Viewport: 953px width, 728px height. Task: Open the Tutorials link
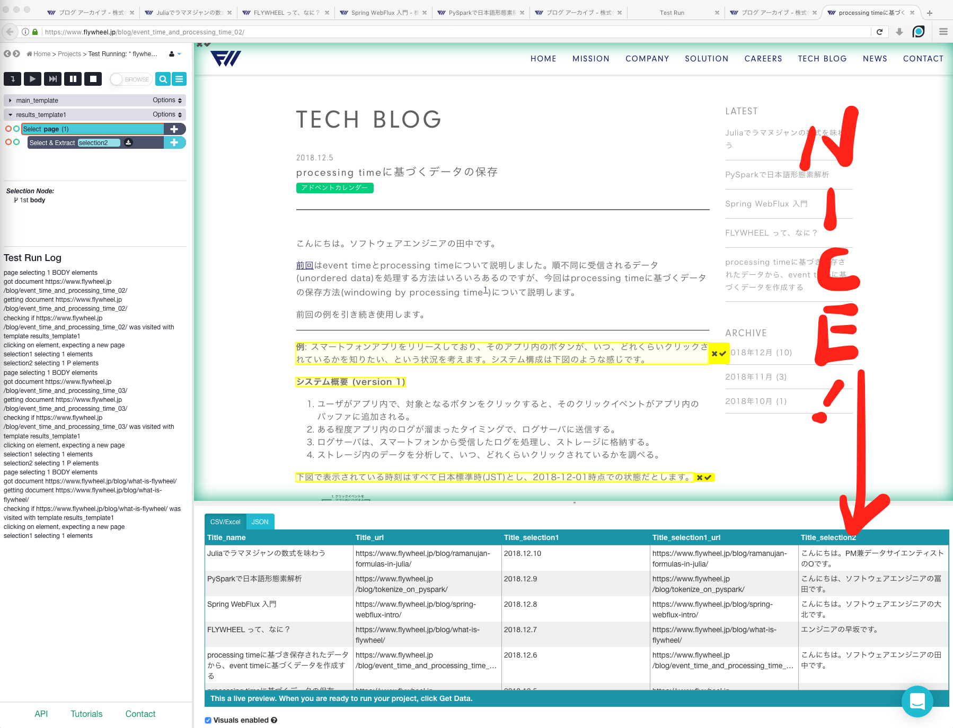[86, 714]
